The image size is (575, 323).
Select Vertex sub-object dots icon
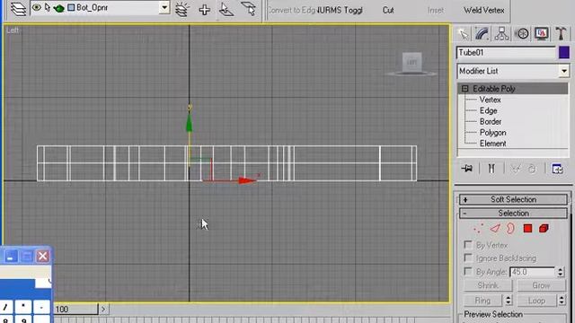point(478,229)
